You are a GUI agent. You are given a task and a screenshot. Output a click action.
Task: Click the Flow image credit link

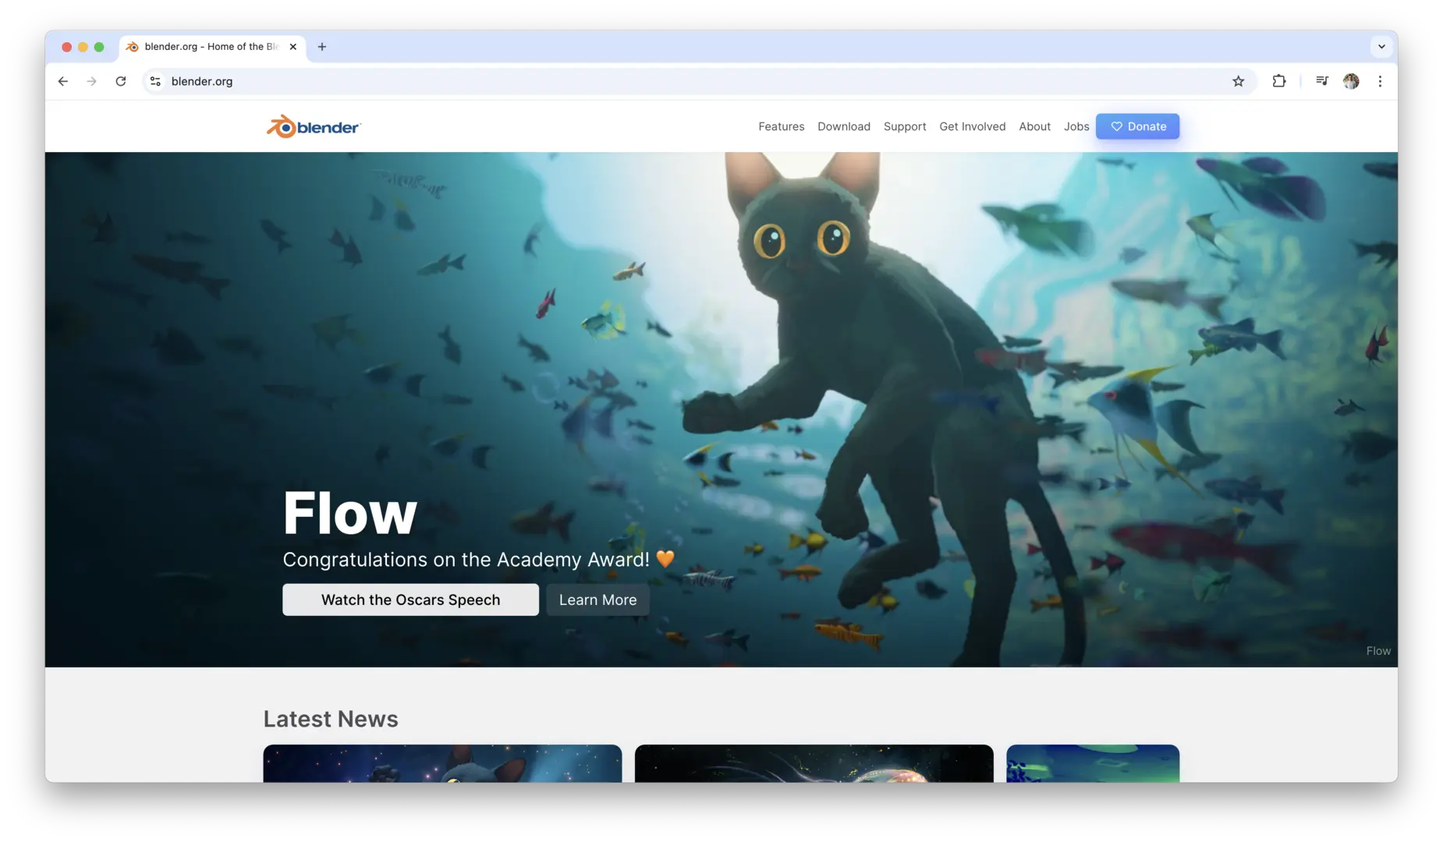coord(1378,651)
